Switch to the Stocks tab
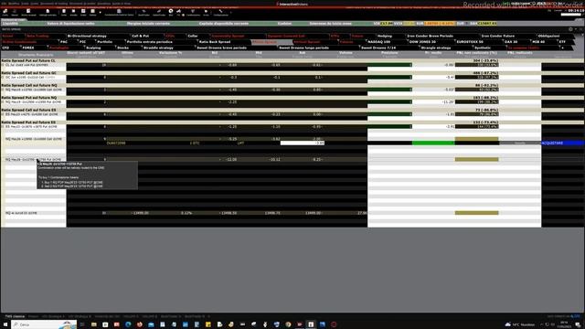Image resolution: width=585 pixels, height=329 pixels. pos(122,48)
